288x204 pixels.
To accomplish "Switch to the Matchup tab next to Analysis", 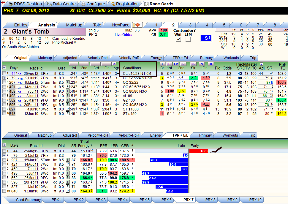I will [x=74, y=25].
